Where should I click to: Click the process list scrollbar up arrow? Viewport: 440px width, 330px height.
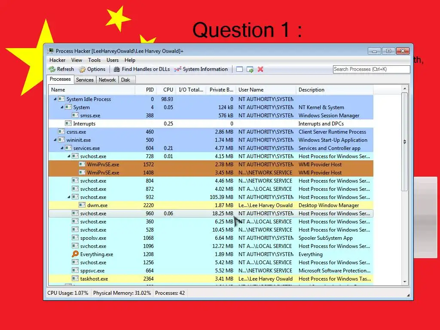pos(405,89)
